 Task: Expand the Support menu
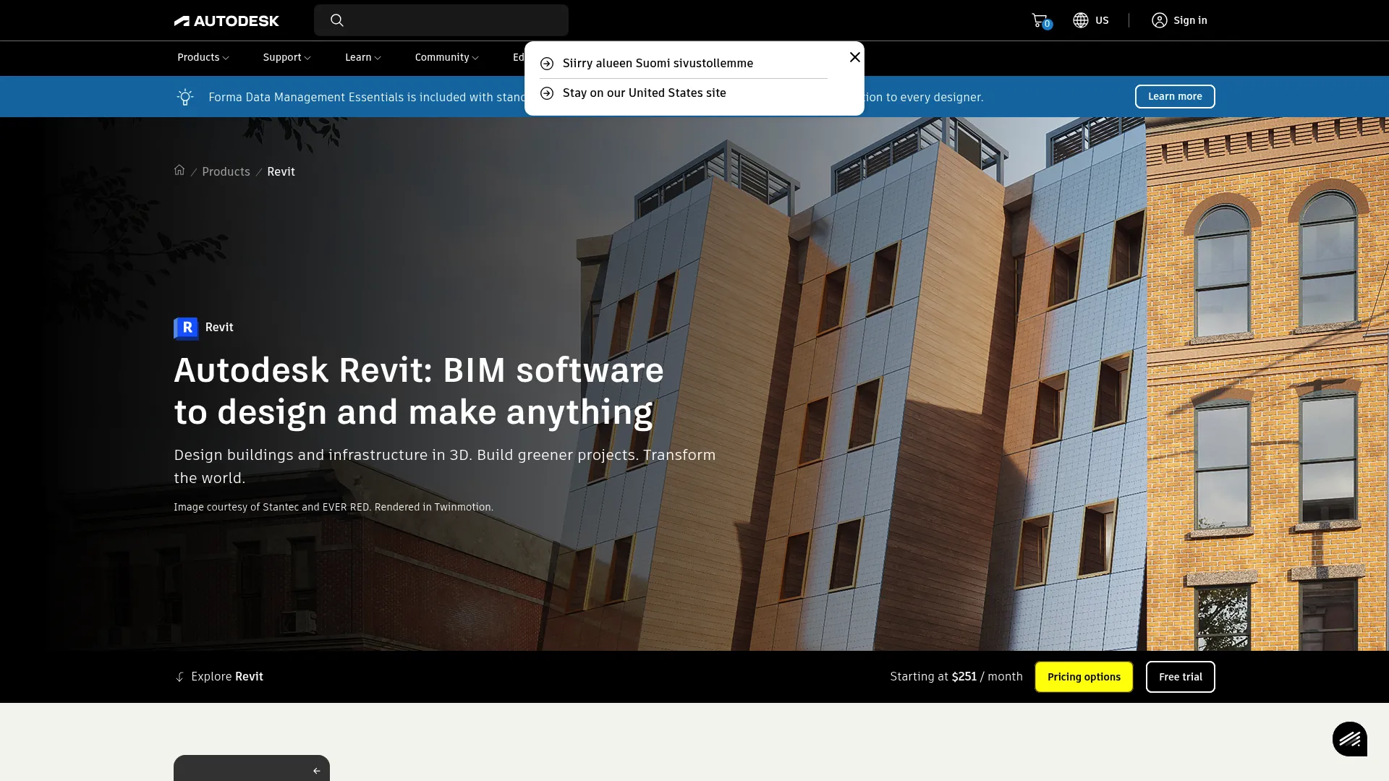click(287, 57)
